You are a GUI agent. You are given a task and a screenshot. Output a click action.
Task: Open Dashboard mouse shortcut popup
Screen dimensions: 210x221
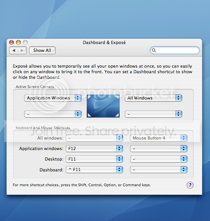click(x=159, y=170)
